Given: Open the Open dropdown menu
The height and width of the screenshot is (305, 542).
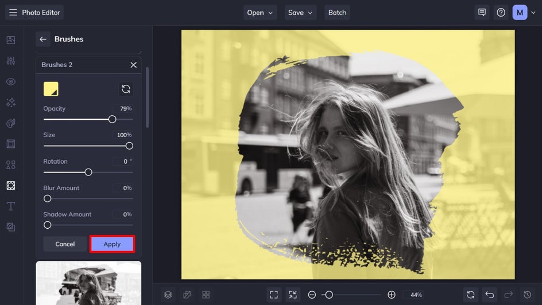Looking at the screenshot, I should (260, 13).
